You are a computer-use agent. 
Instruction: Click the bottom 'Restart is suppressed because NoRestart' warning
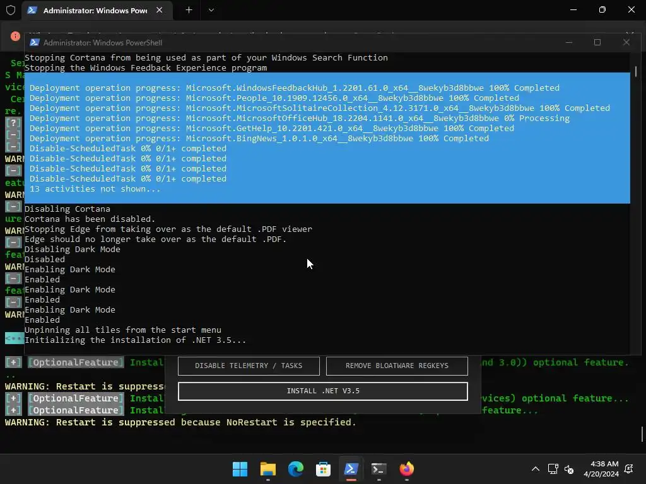click(x=180, y=422)
